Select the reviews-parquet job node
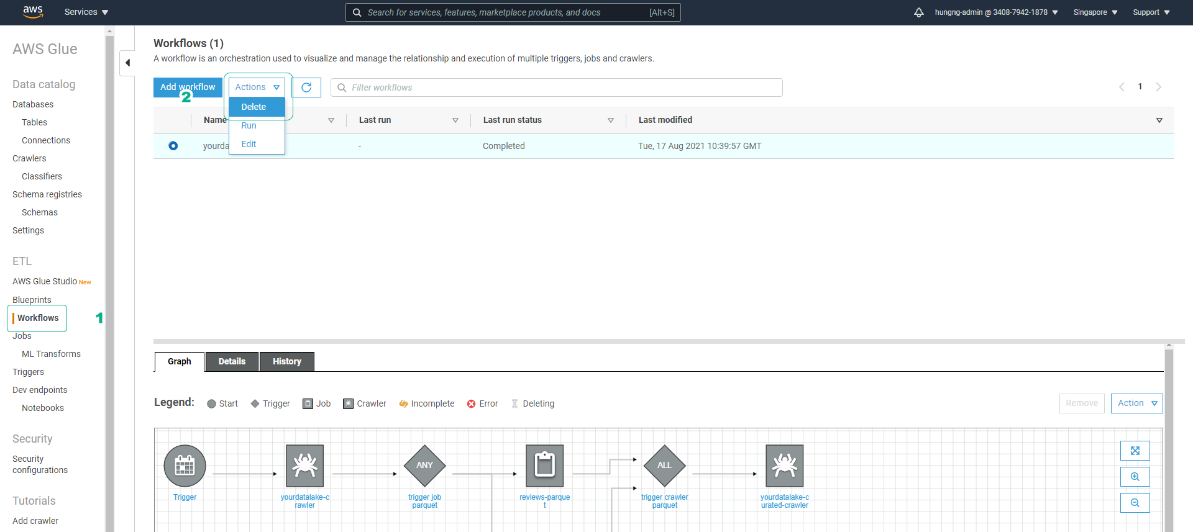 coord(545,466)
